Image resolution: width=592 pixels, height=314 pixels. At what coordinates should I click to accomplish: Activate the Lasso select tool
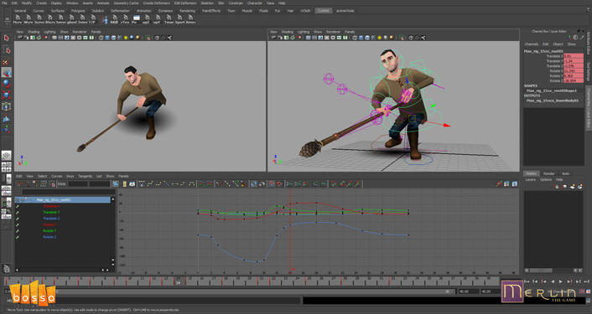(x=7, y=49)
